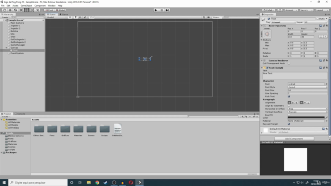Toggle the Pivot handle position button
This screenshot has height=186, width=331.
coord(49,10)
